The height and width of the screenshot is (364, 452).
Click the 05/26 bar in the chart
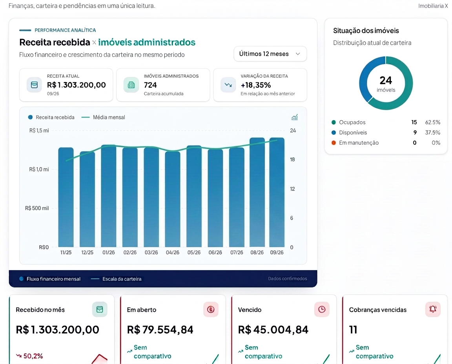coord(194,196)
